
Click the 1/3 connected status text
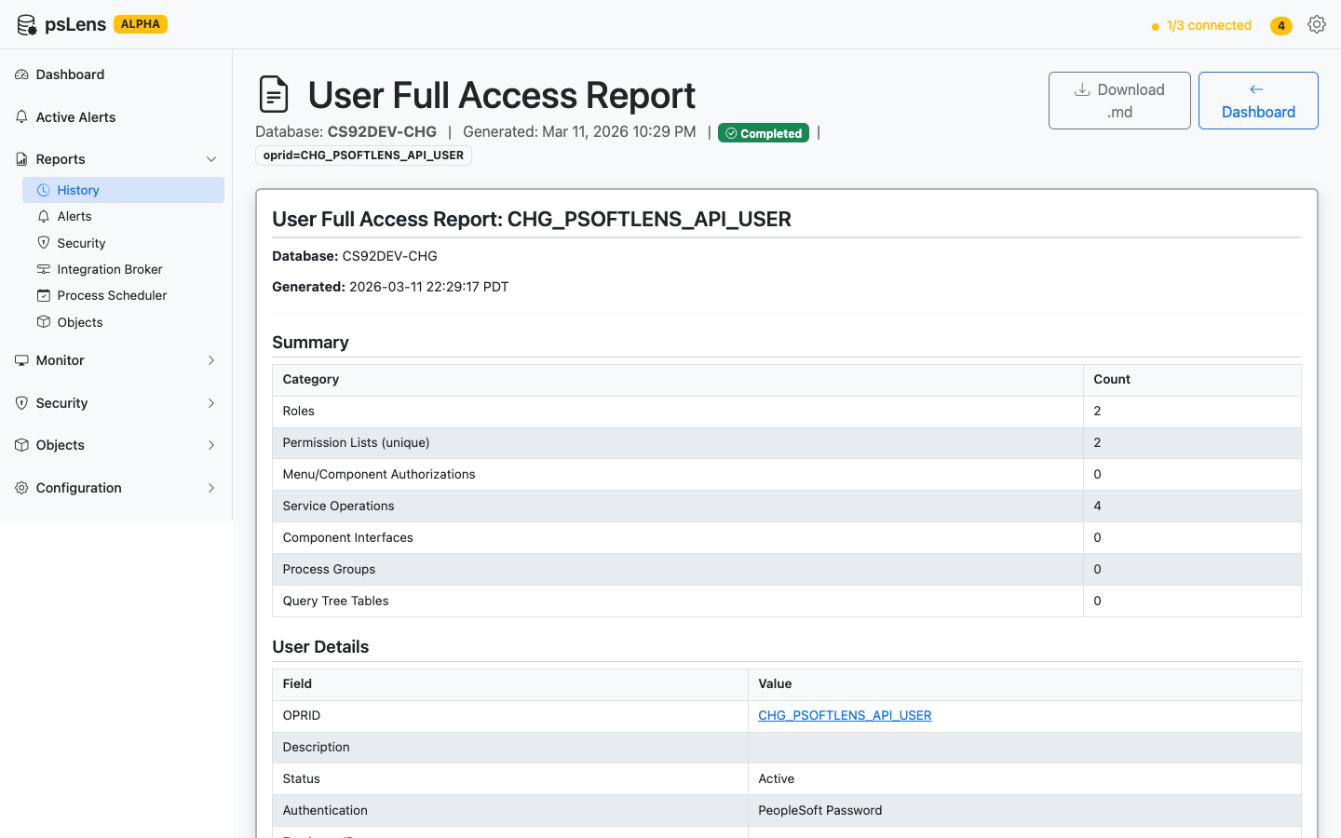point(1209,26)
